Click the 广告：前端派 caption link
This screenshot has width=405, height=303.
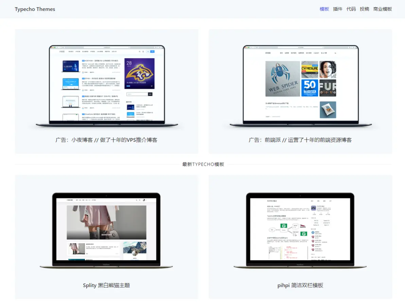coord(300,140)
